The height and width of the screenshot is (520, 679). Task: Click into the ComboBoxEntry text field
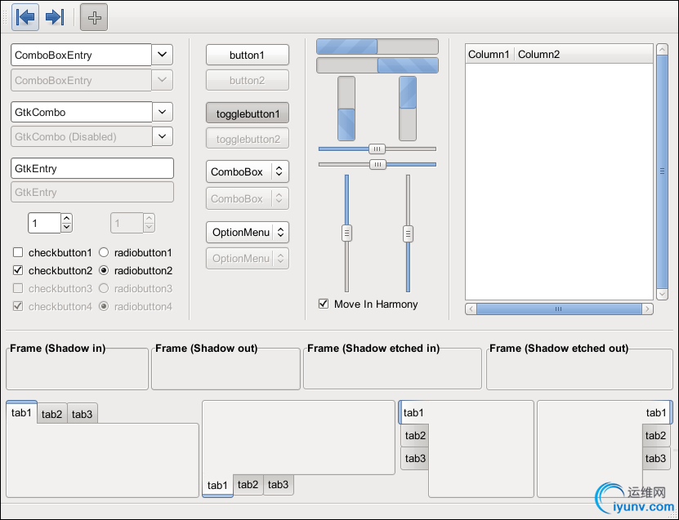point(81,55)
